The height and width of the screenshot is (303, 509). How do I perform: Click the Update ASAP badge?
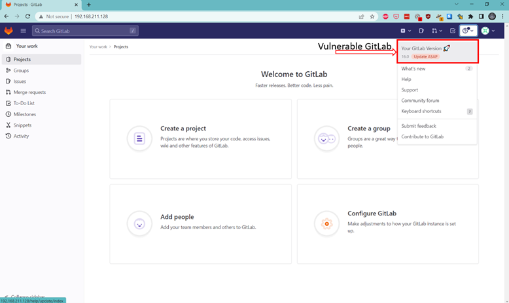pos(425,57)
